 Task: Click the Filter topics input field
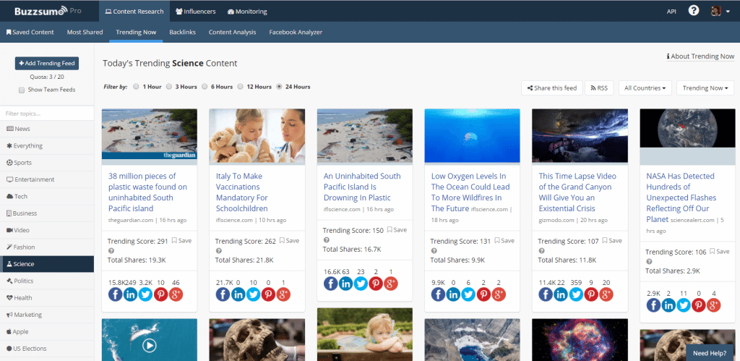tap(47, 114)
